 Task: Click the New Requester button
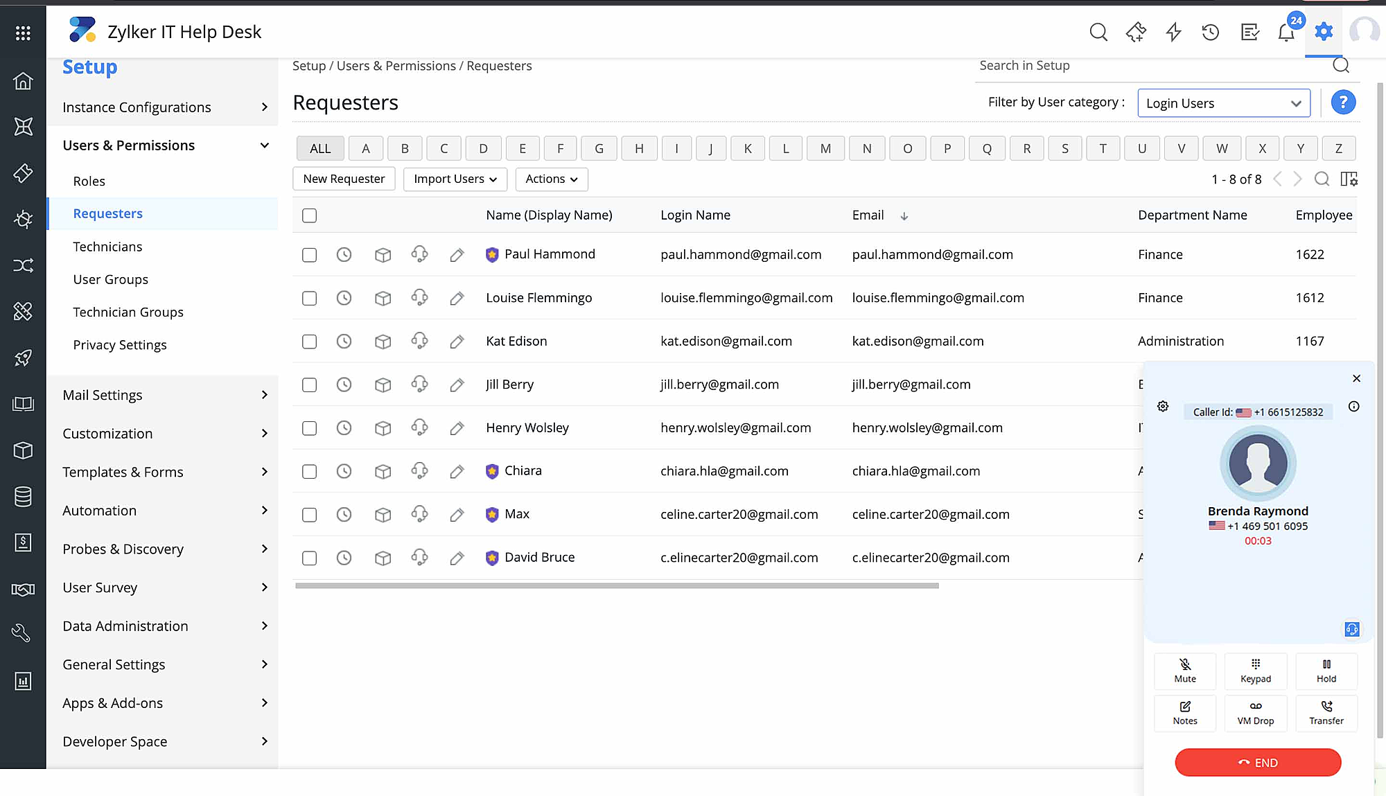[344, 179]
